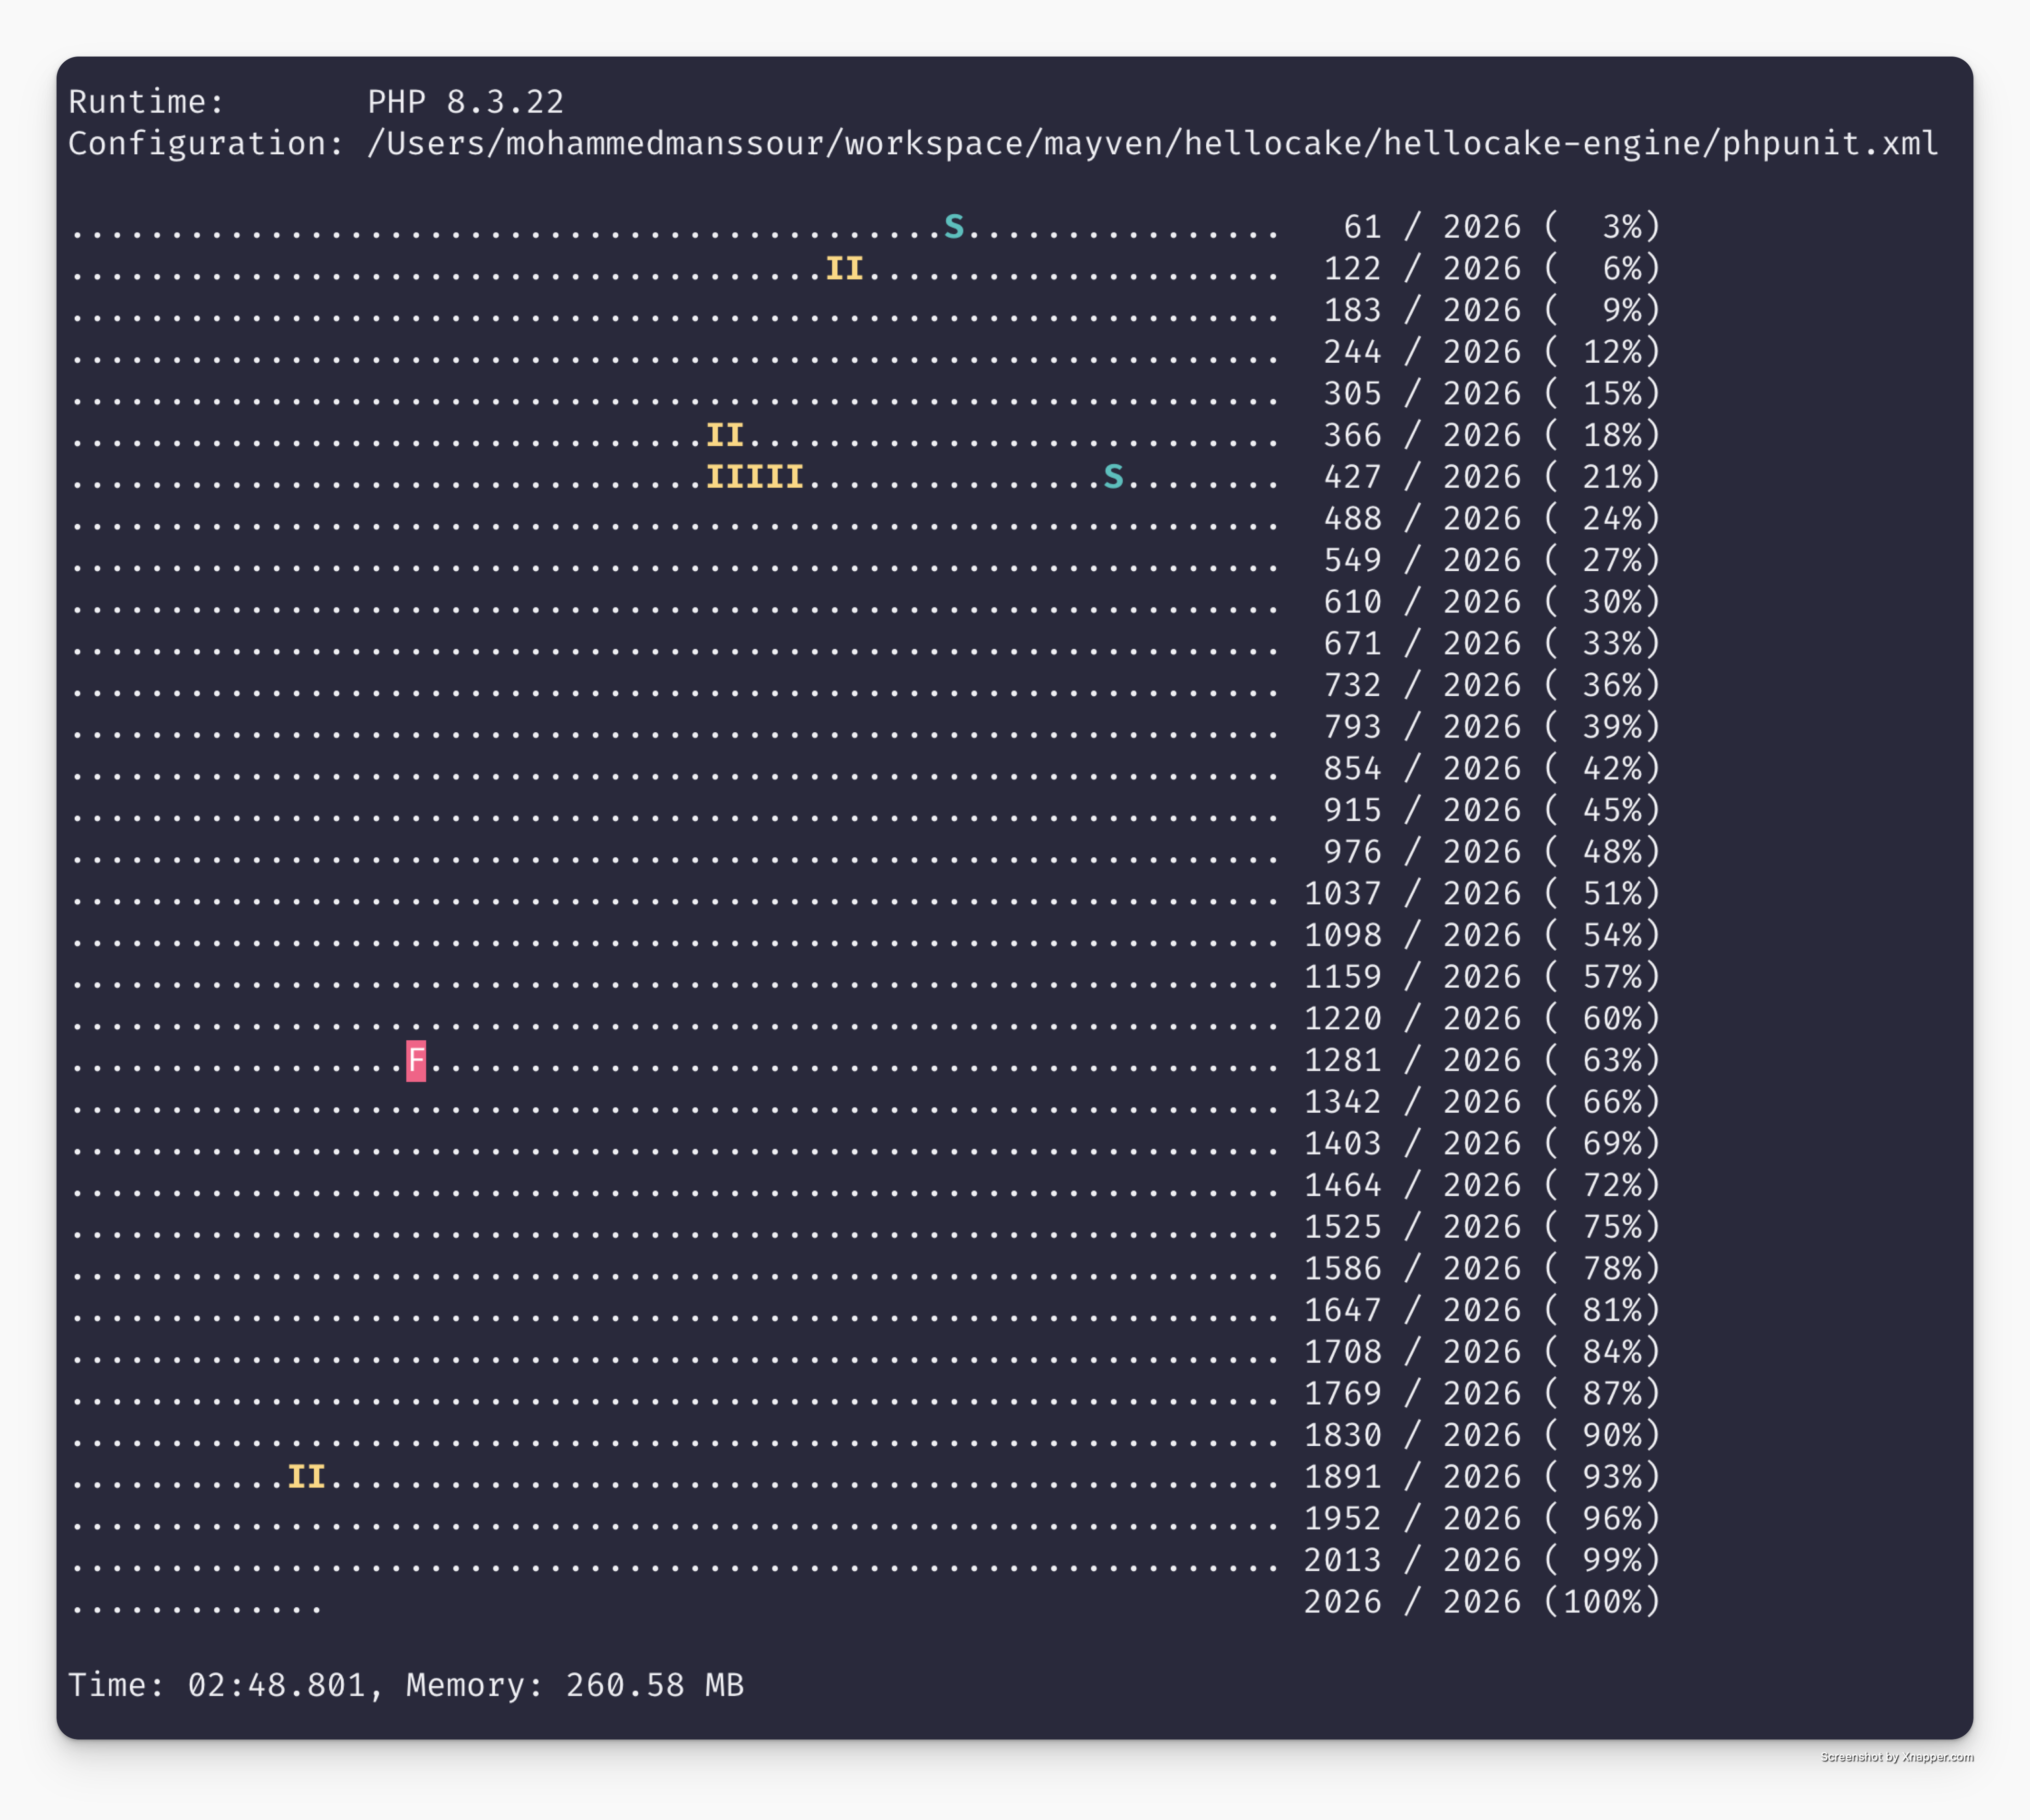
Task: Click the '244 / 2026 ( 12%)' progress text
Action: [x=1492, y=352]
